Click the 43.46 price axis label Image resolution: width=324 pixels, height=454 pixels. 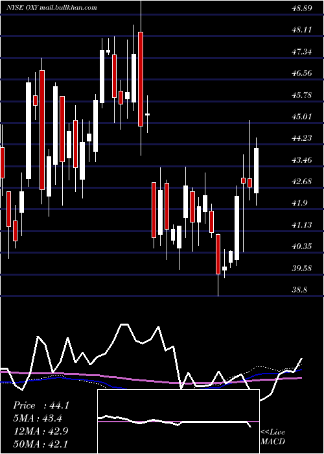(x=302, y=160)
